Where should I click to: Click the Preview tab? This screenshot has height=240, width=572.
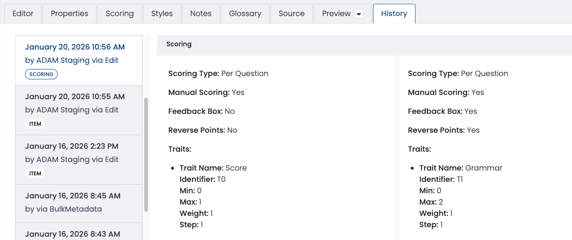(336, 14)
